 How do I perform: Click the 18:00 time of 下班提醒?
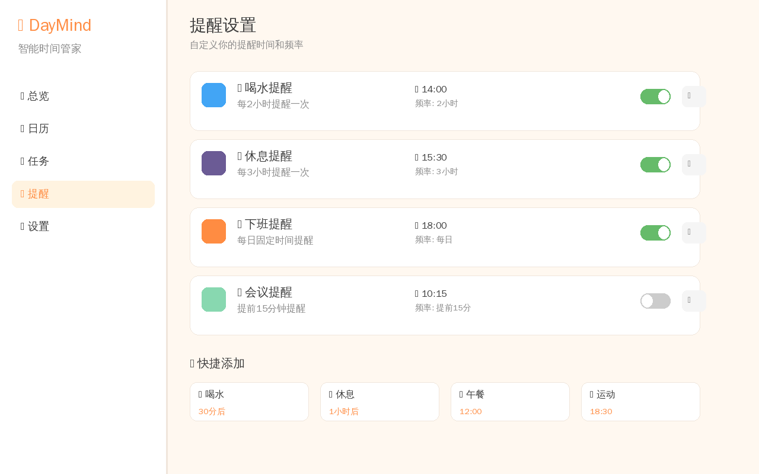(x=431, y=226)
